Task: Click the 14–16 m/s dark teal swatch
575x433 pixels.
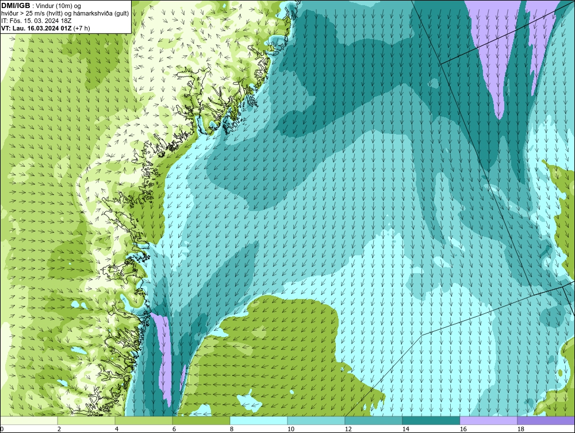Action: [x=431, y=420]
